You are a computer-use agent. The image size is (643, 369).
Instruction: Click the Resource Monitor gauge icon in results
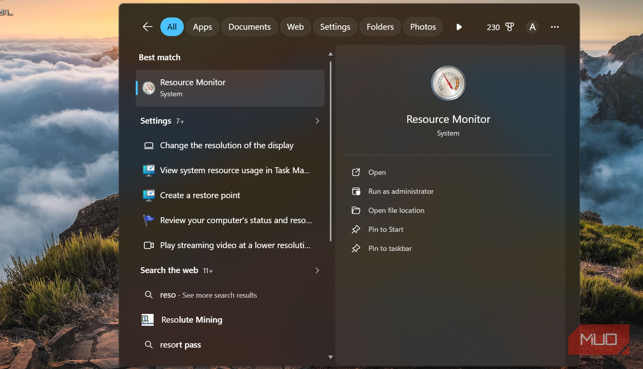(149, 88)
